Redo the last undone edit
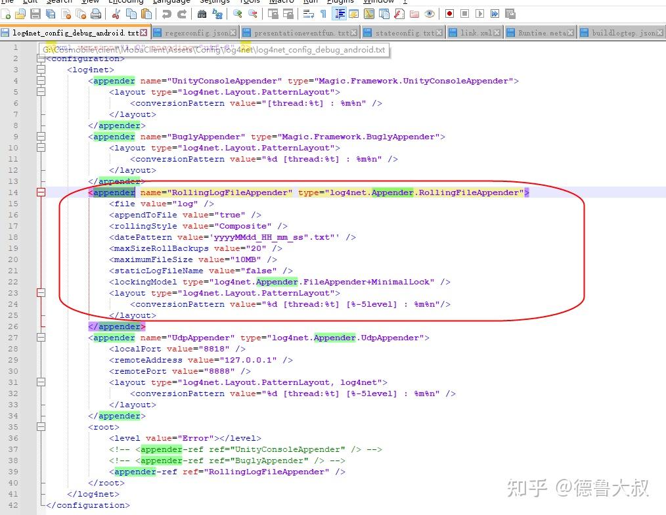Viewport: 666px width, 515px height. click(x=182, y=14)
